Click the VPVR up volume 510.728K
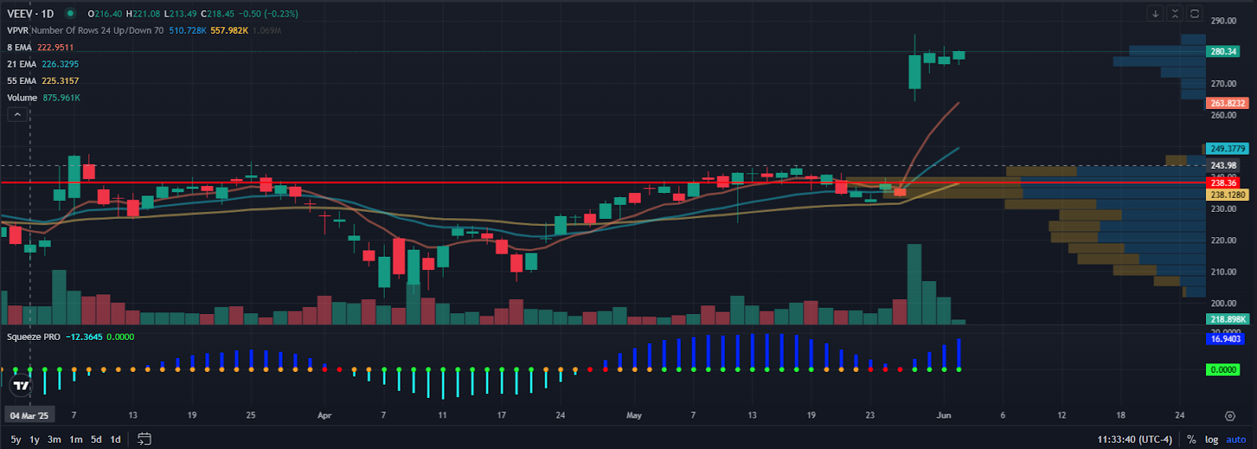 (188, 31)
